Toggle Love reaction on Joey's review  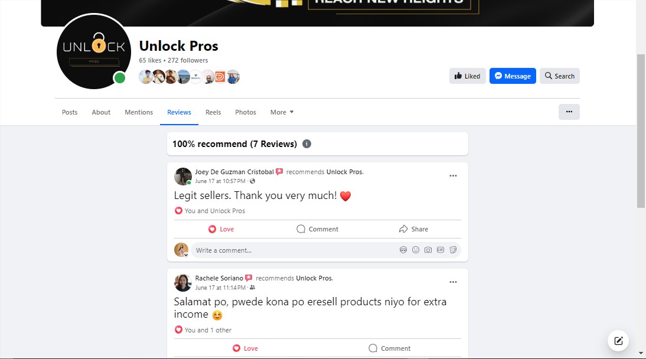click(221, 229)
